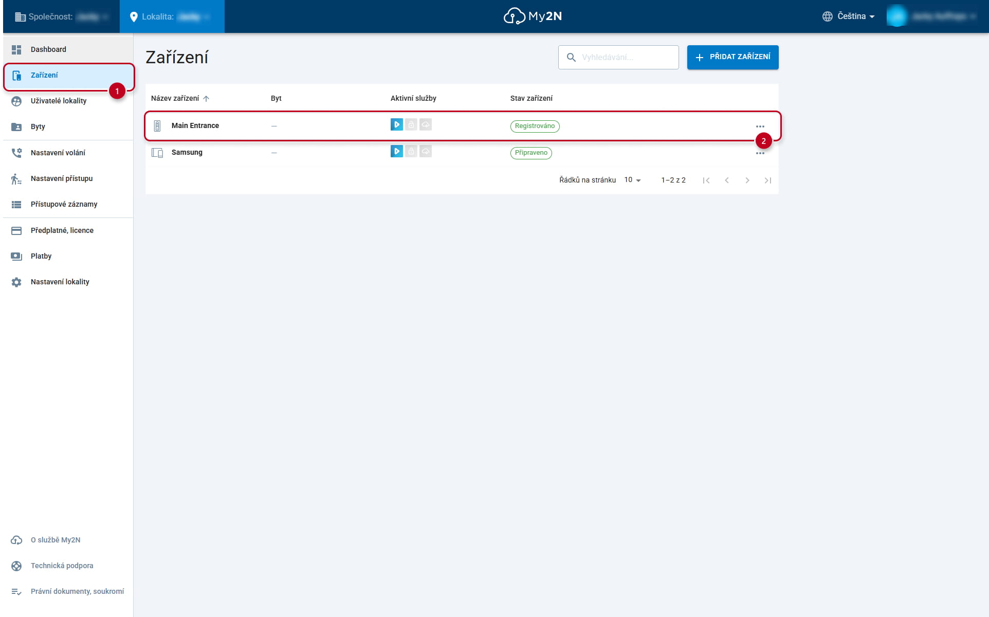Go to previous page of devices
This screenshot has height=617, width=989.
pyautogui.click(x=727, y=180)
